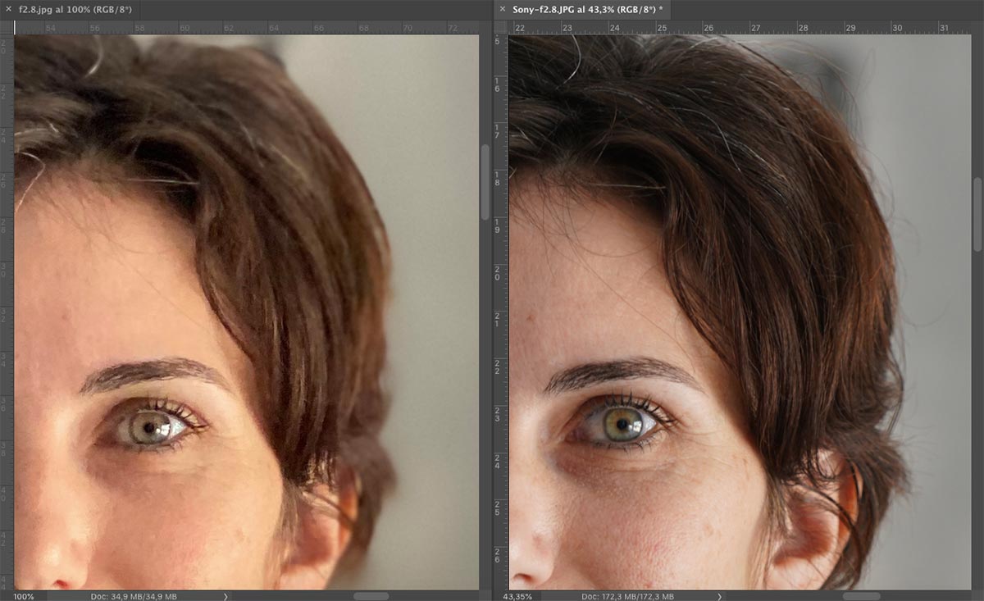Click vertical scrollbar thumb of Sony-f2.8.JPG window
Screen dimensions: 984x601
point(977,214)
